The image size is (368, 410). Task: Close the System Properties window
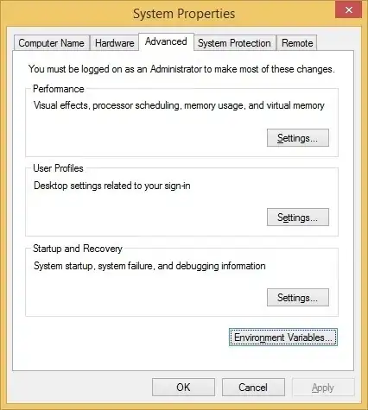point(348,9)
